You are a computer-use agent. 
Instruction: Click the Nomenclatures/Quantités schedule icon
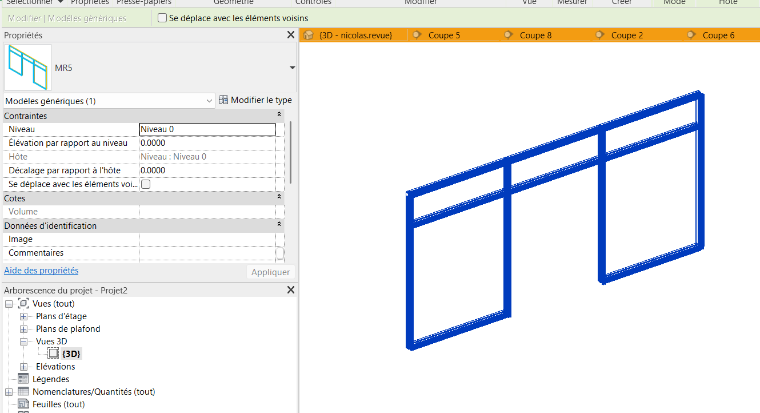[23, 392]
